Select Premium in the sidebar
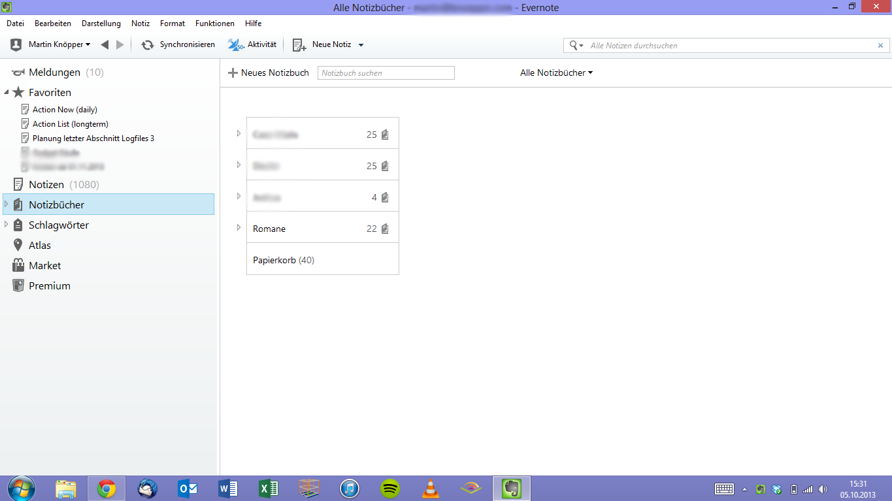The height and width of the screenshot is (501, 892). 49,286
